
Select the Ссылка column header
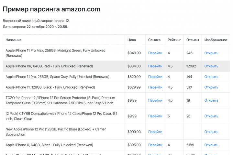click(154, 40)
